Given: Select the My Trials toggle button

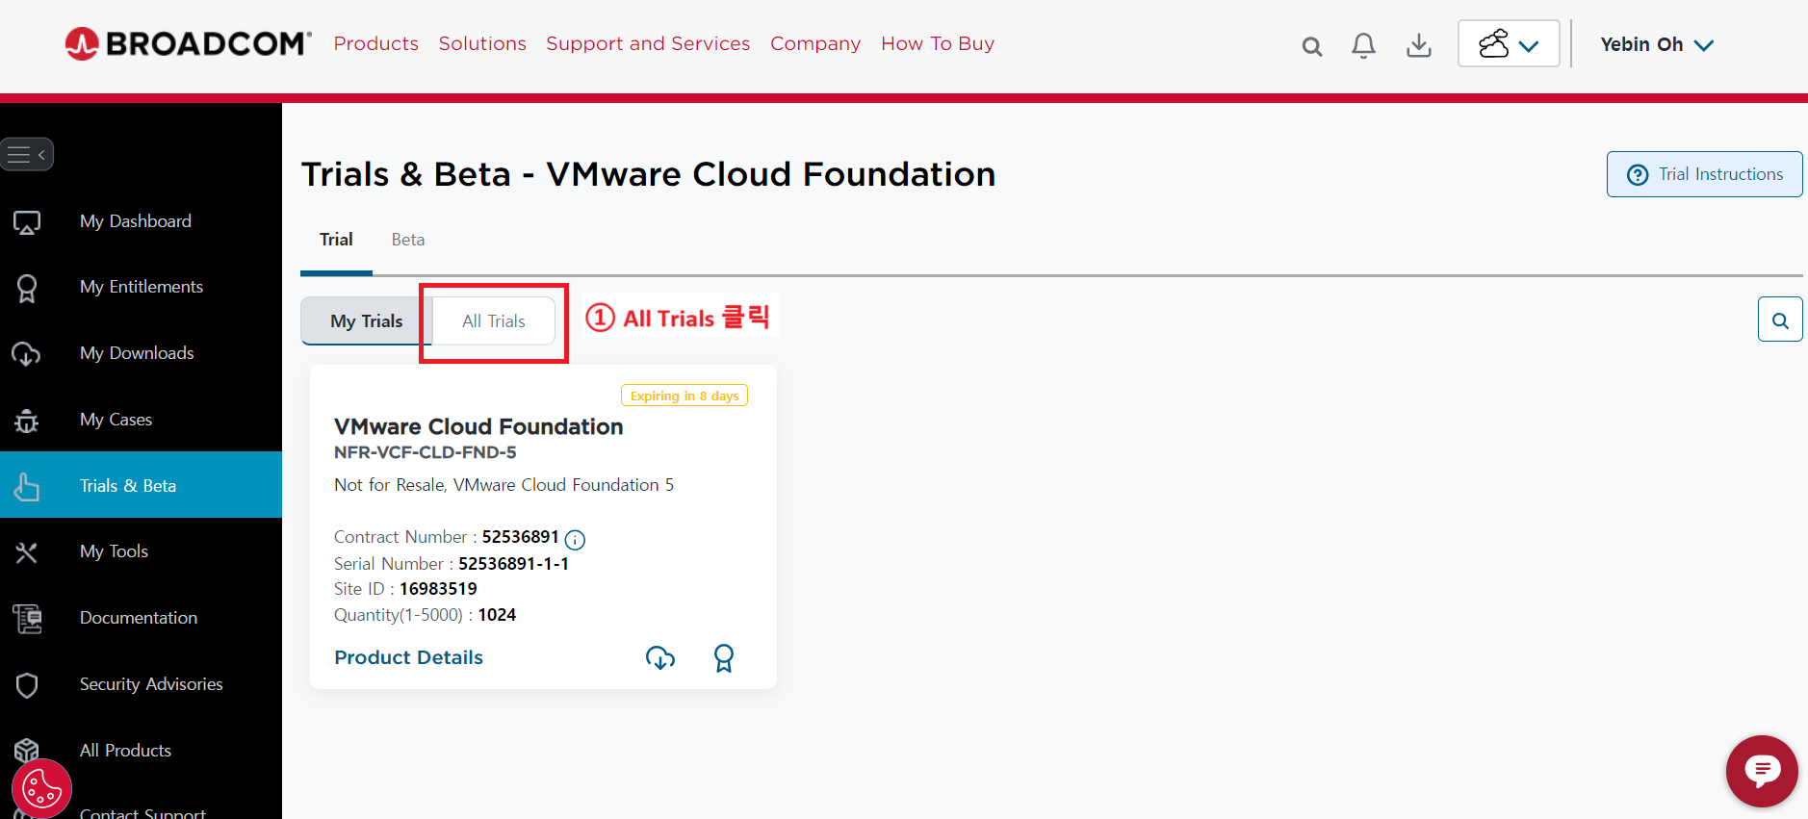Looking at the screenshot, I should click(366, 321).
